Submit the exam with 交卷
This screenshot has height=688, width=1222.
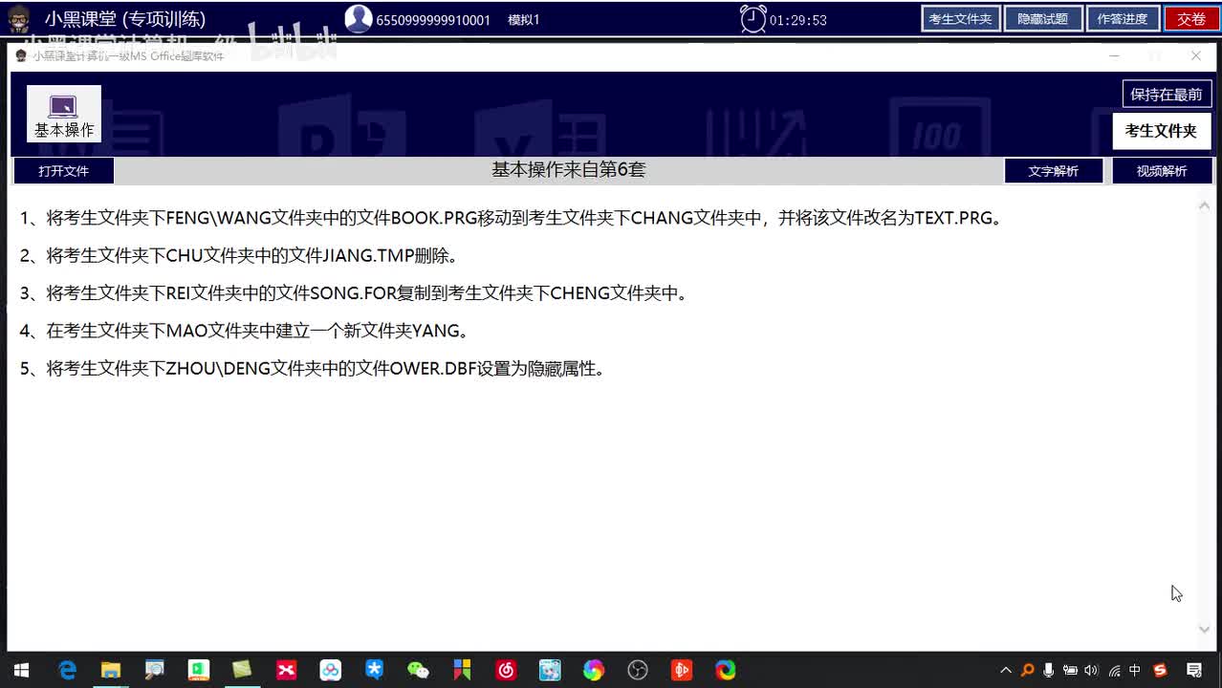[x=1191, y=19]
